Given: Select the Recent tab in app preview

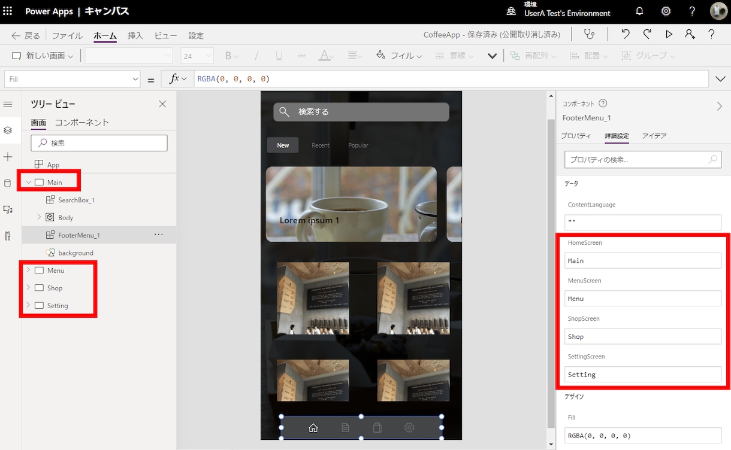Looking at the screenshot, I should point(321,145).
